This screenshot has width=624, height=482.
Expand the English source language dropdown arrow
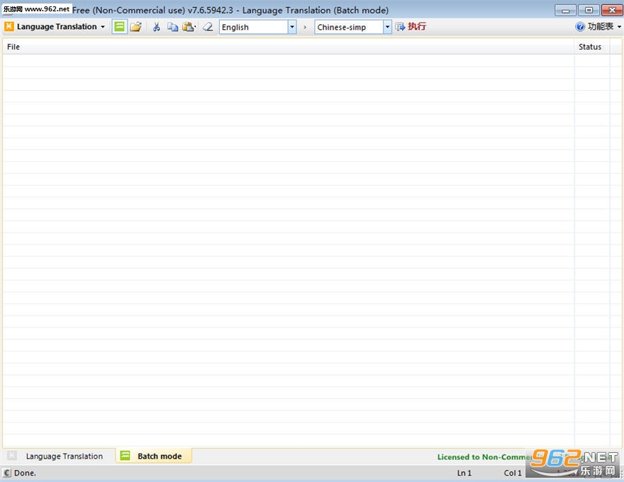(292, 27)
